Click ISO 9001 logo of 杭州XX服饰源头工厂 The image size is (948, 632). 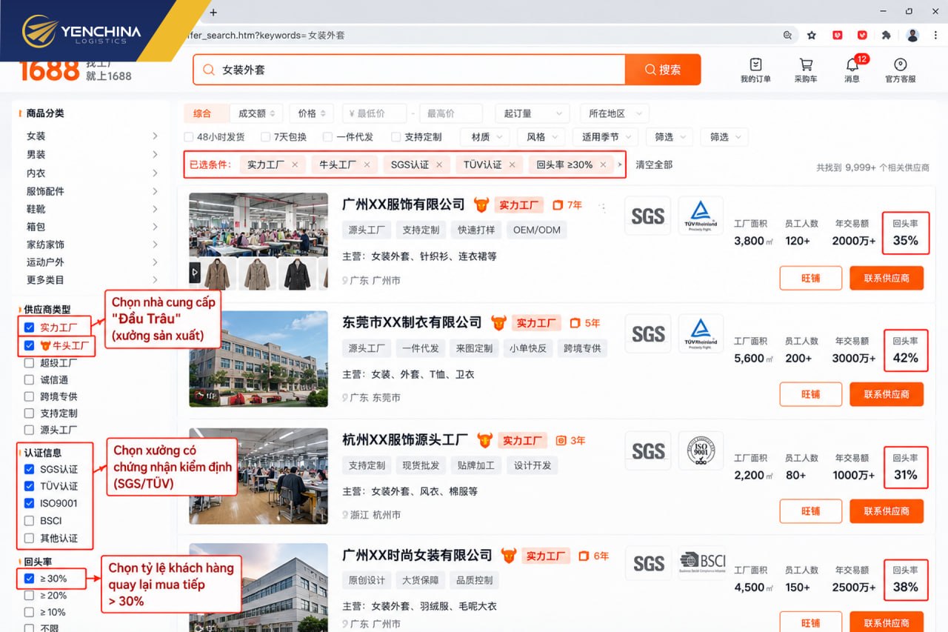click(701, 450)
